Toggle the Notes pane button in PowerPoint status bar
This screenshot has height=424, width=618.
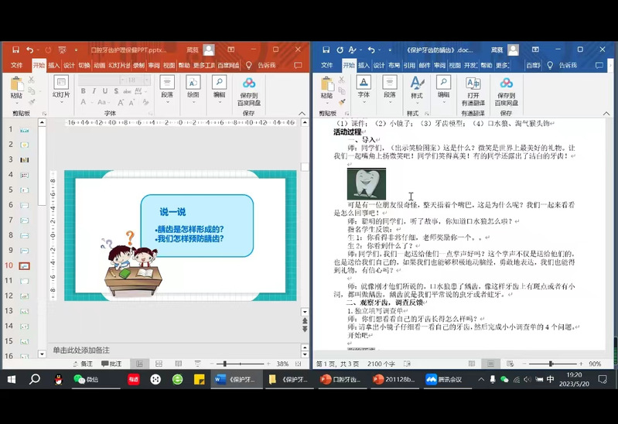click(83, 364)
